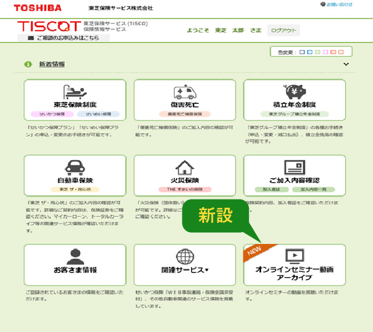Click the piggy bank icon for 積立年金制度
The image size is (373, 332).
tap(294, 92)
